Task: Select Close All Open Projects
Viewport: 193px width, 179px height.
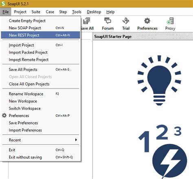Action: click(40, 84)
